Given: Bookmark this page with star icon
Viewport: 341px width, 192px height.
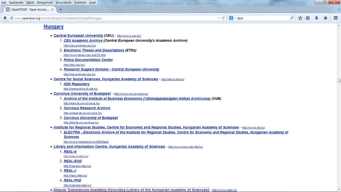Looking at the screenshot, I should (x=300, y=18).
